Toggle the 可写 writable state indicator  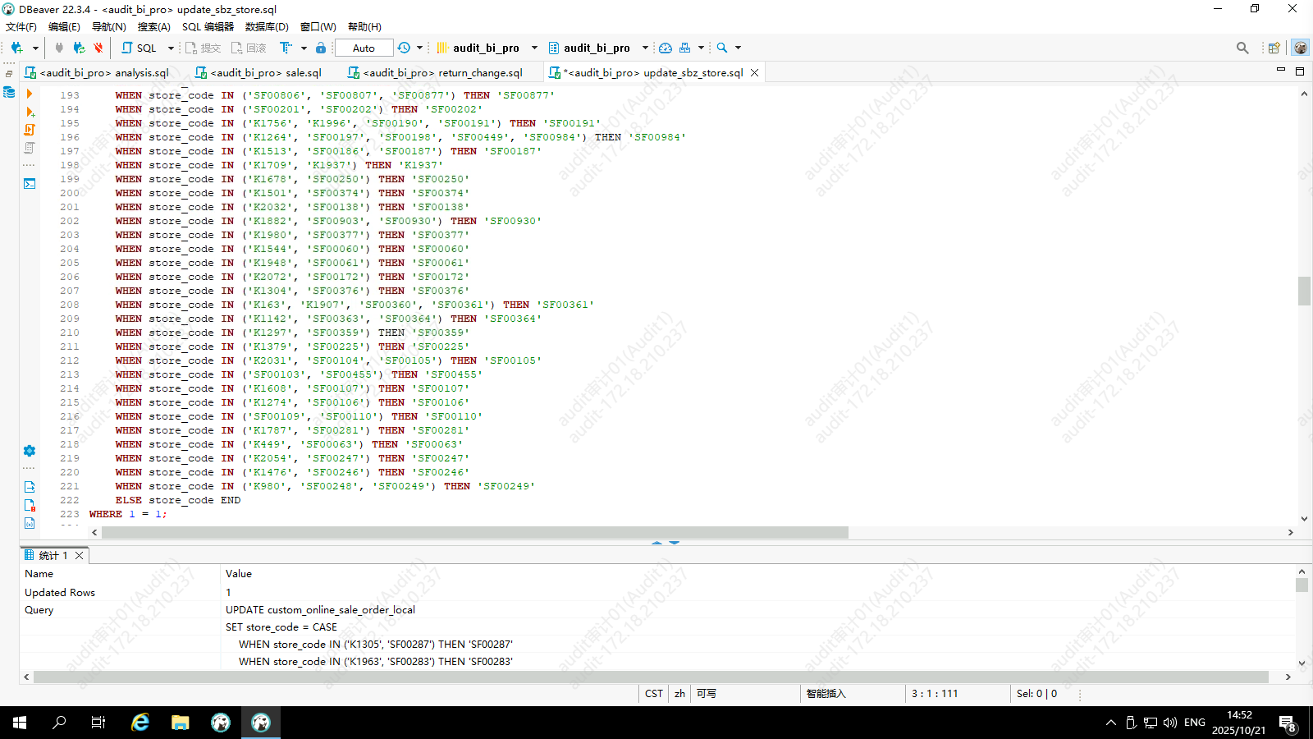[706, 694]
